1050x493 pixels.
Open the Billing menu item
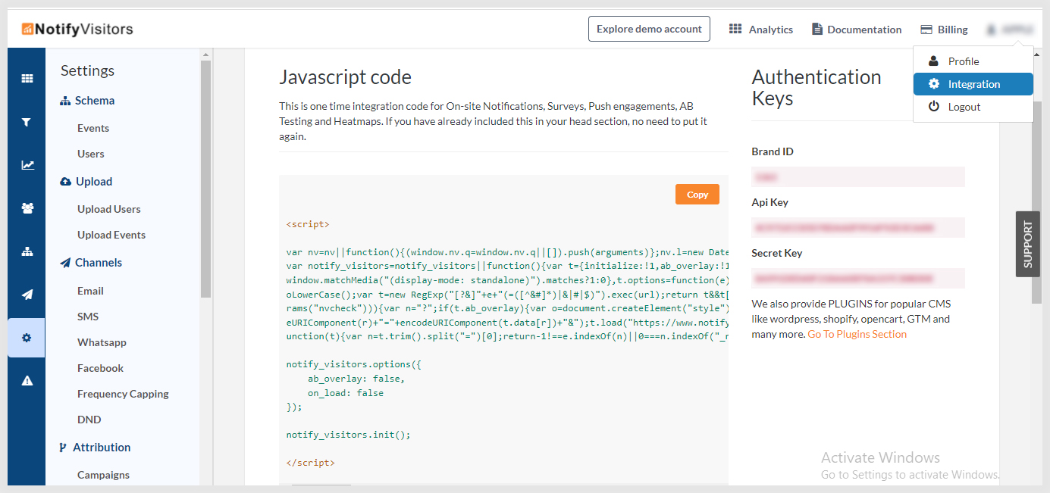pos(944,30)
